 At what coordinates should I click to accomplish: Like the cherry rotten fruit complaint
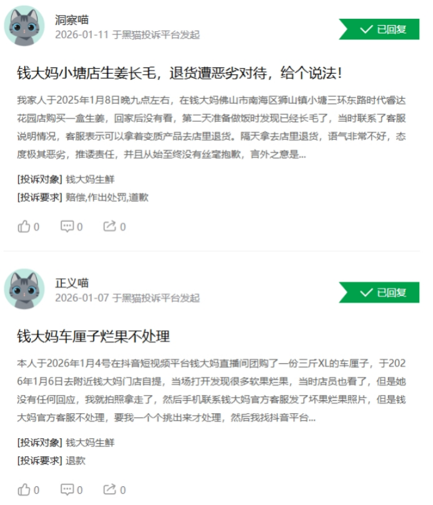pyautogui.click(x=28, y=490)
